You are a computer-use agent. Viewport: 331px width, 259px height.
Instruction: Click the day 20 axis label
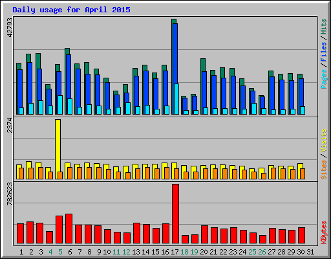click(x=204, y=252)
